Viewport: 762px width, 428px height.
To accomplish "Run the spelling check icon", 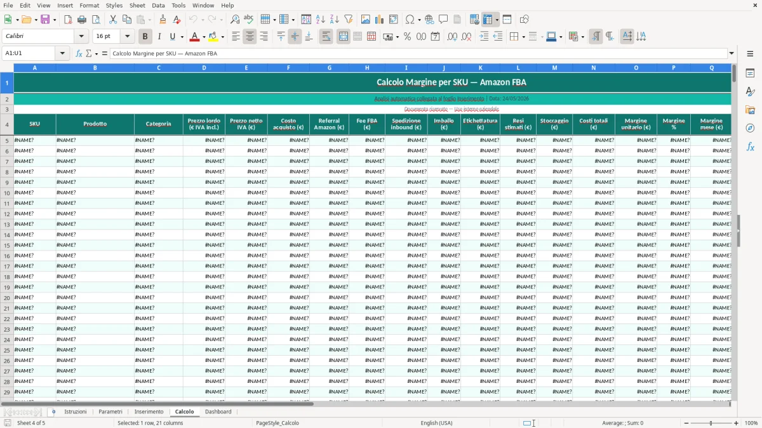I will [249, 20].
